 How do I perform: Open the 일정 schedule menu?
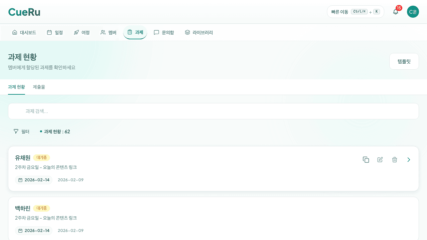point(55,32)
